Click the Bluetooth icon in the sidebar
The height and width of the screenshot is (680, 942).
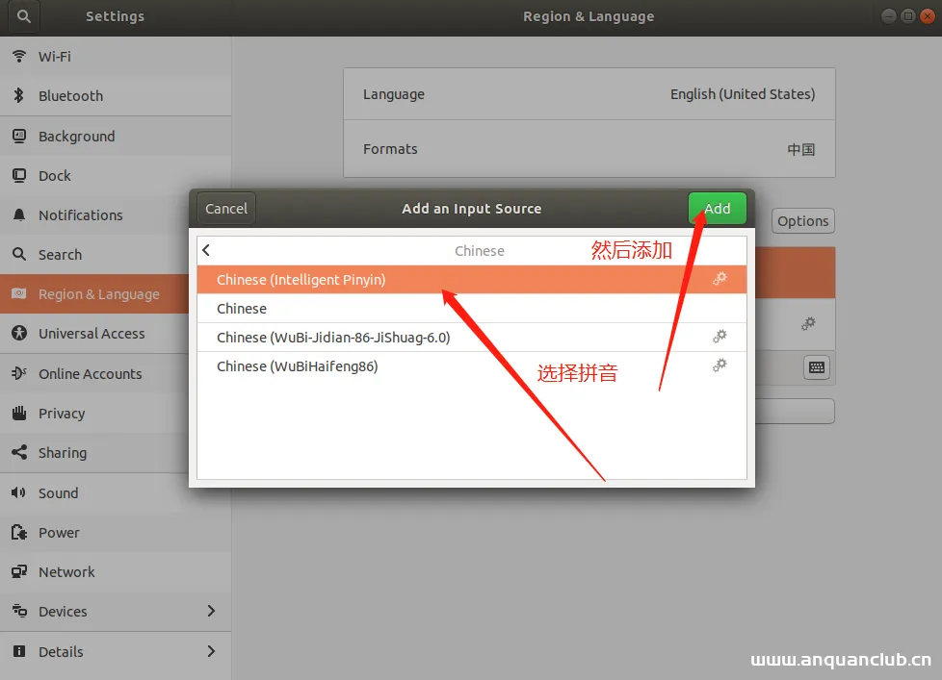pos(19,96)
